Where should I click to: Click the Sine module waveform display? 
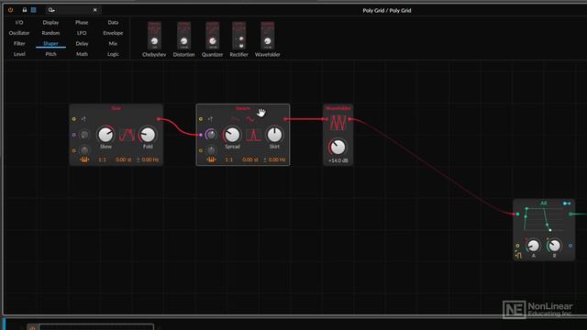pos(127,135)
